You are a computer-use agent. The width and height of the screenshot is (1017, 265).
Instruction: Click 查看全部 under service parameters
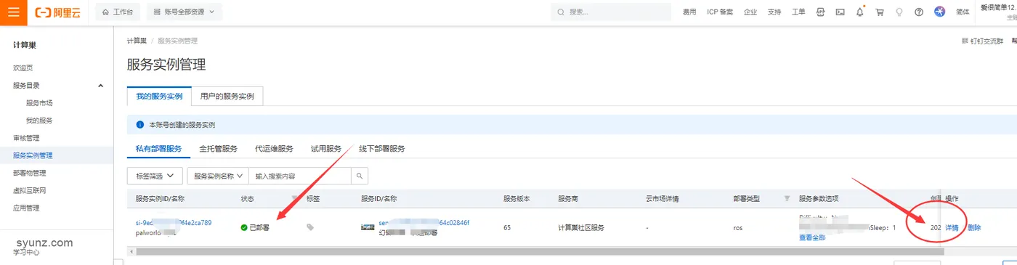coord(812,237)
